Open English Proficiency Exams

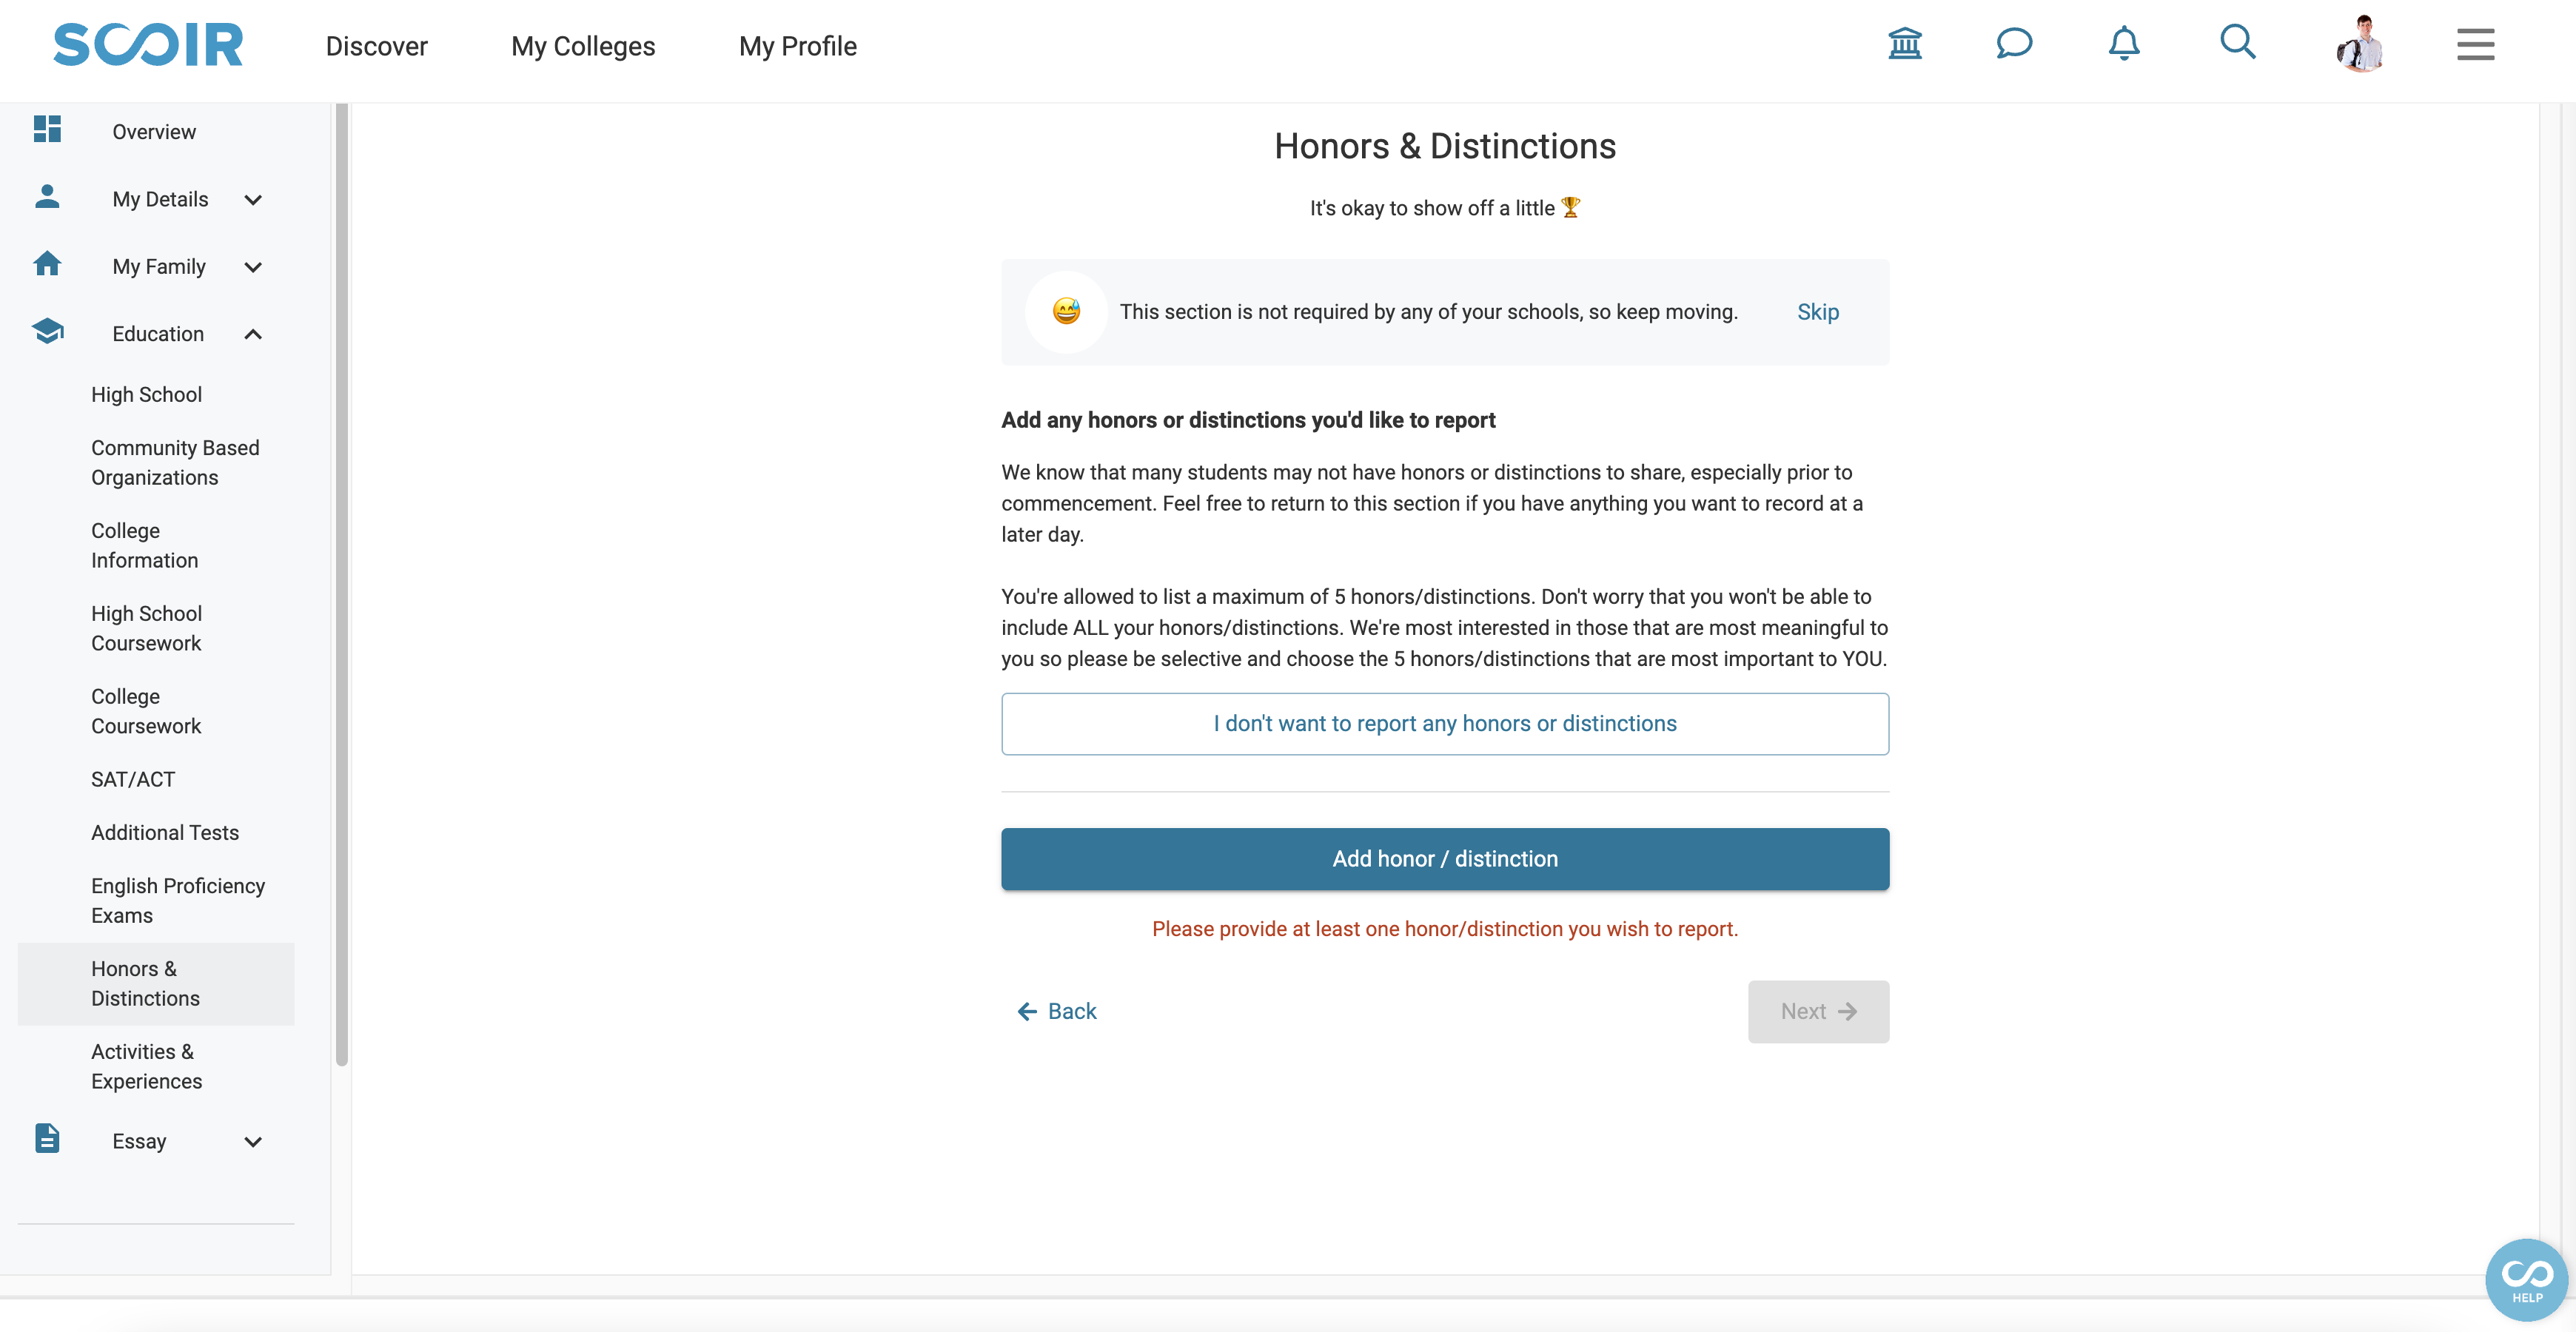click(178, 901)
